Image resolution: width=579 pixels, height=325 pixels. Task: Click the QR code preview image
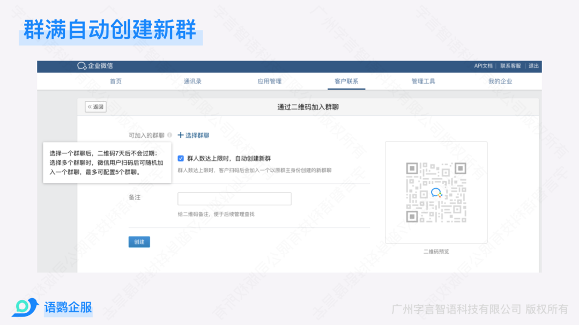[435, 192]
